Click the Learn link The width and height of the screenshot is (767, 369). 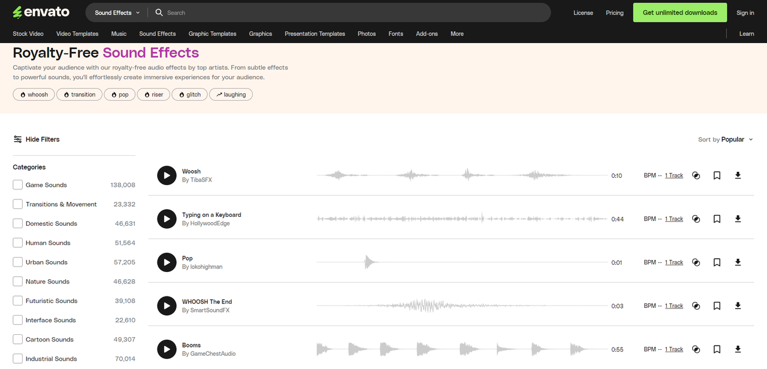[747, 34]
